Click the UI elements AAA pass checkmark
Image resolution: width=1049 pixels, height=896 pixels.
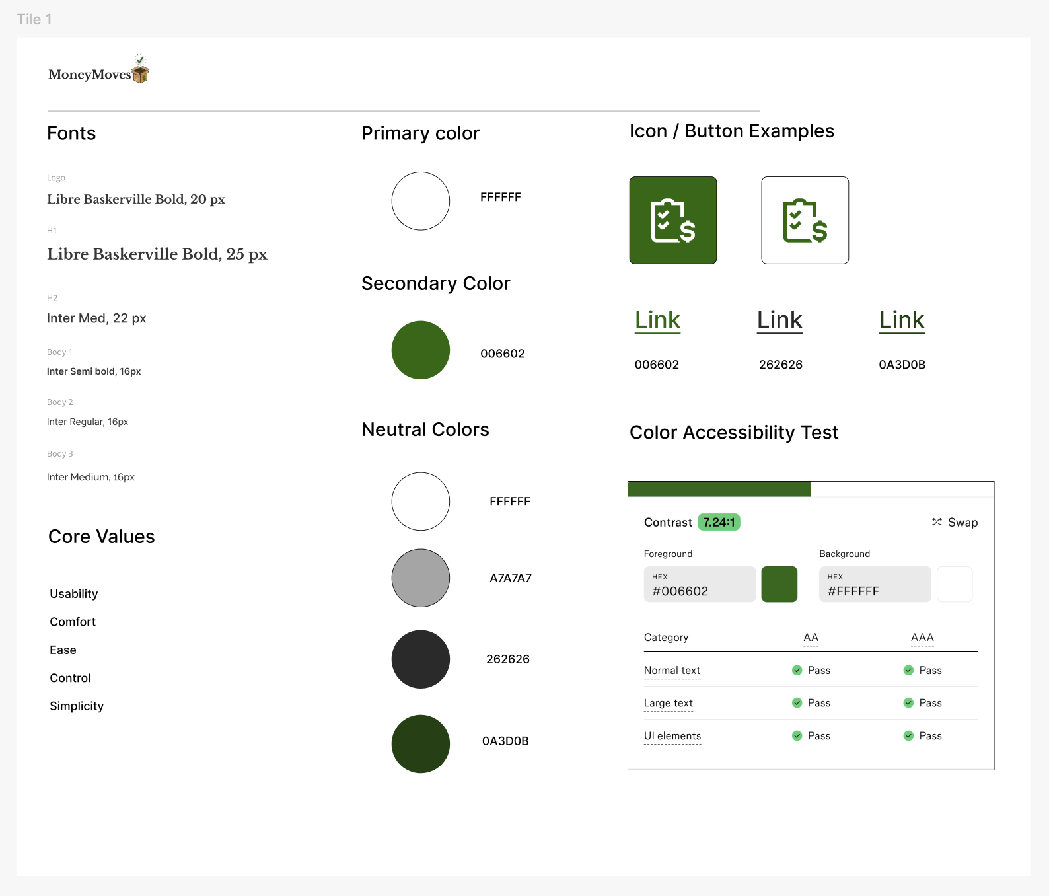pyautogui.click(x=908, y=736)
